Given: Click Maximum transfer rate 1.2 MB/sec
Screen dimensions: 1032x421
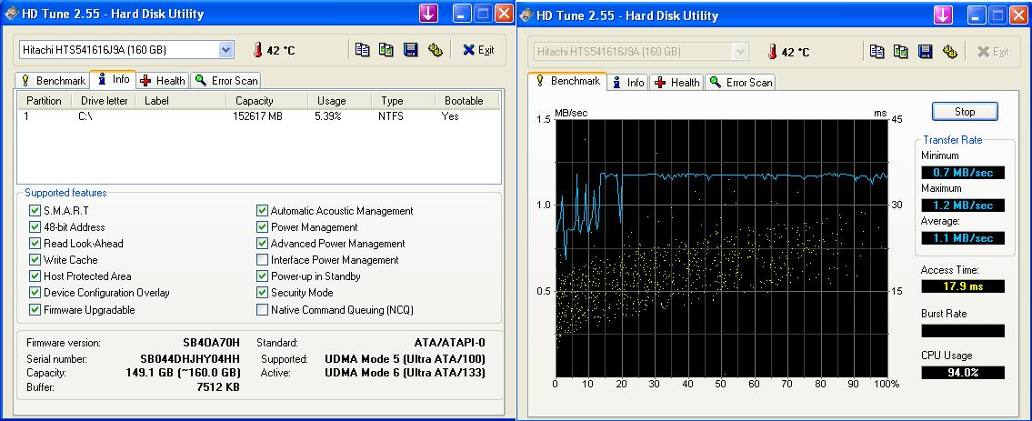Looking at the screenshot, I should (962, 205).
